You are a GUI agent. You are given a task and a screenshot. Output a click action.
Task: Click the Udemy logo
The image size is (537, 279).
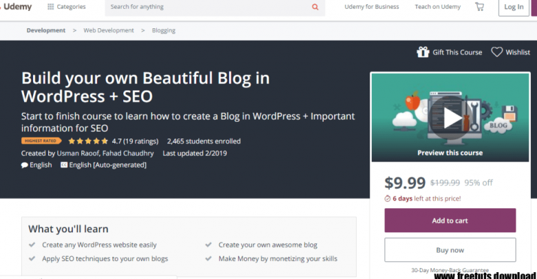[17, 6]
